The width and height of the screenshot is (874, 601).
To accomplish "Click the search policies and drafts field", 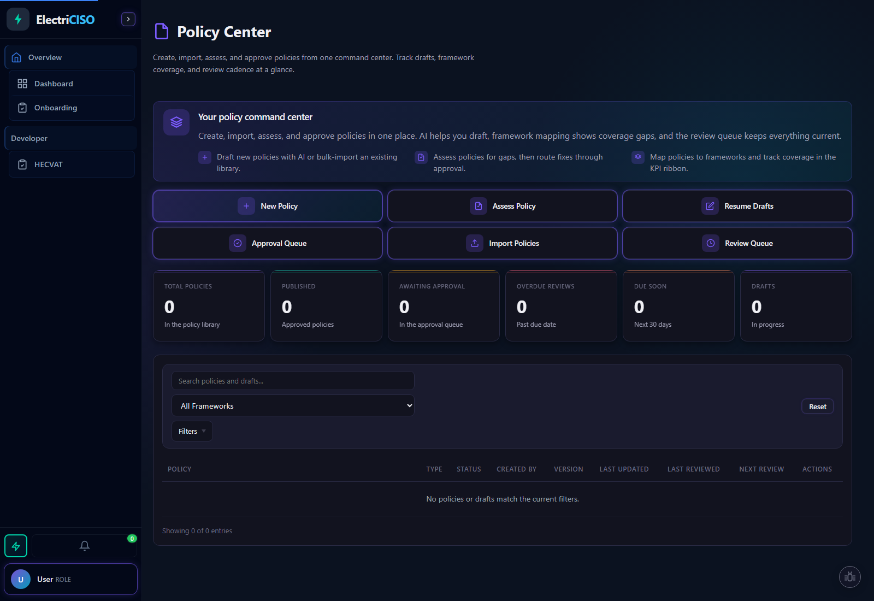I will [293, 380].
